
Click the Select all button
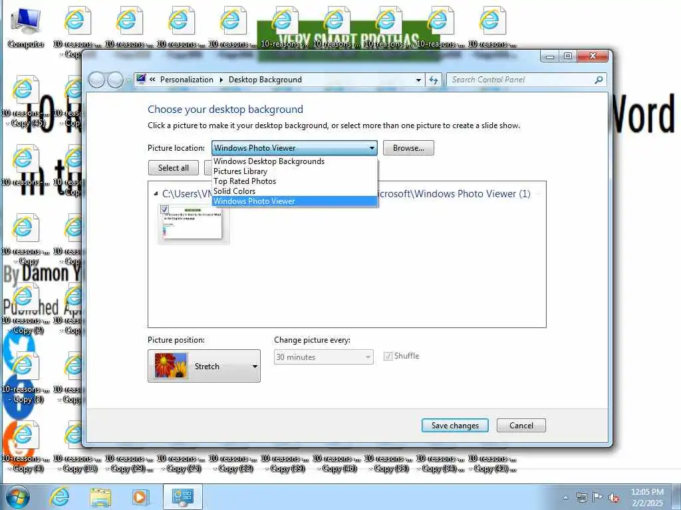tap(174, 168)
